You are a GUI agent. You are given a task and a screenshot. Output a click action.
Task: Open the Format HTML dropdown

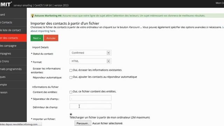point(90,61)
